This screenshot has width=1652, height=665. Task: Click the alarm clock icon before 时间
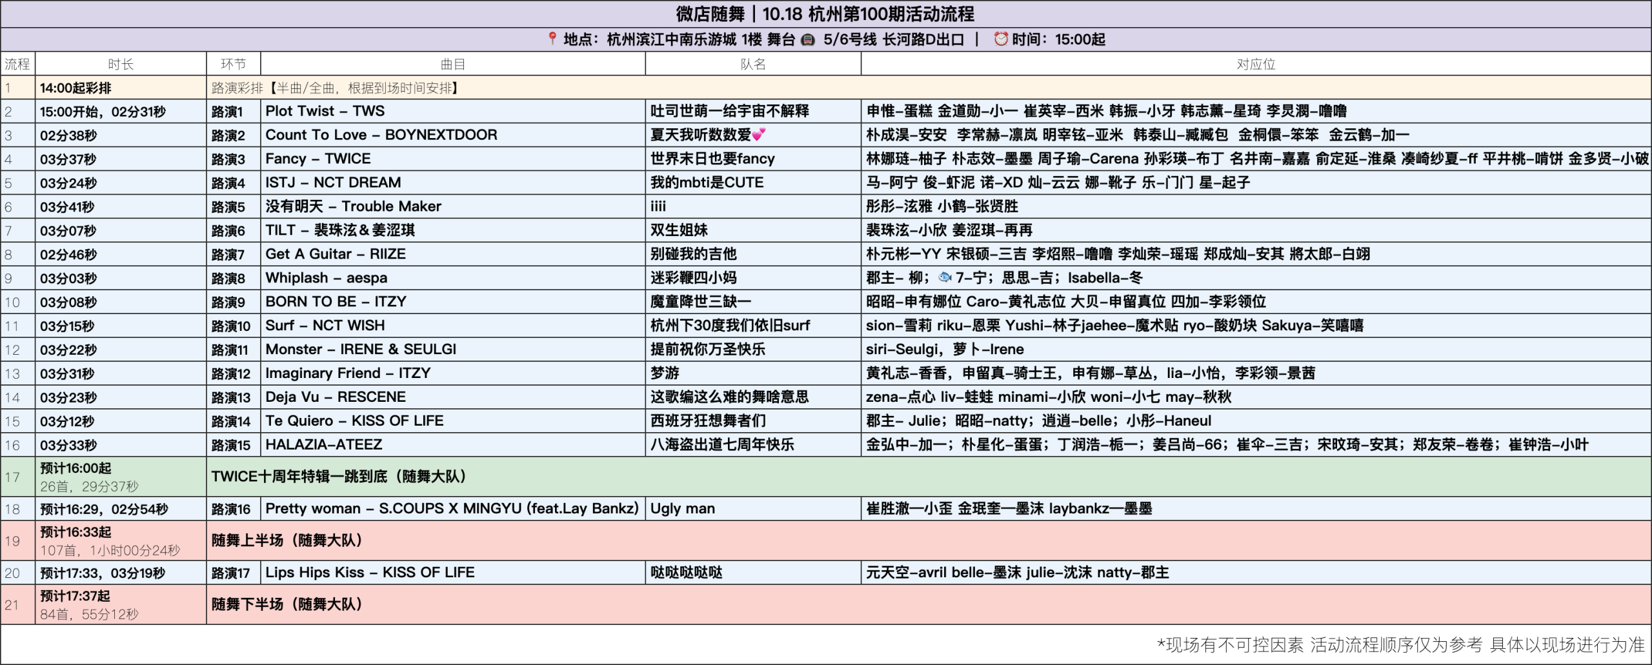1000,39
